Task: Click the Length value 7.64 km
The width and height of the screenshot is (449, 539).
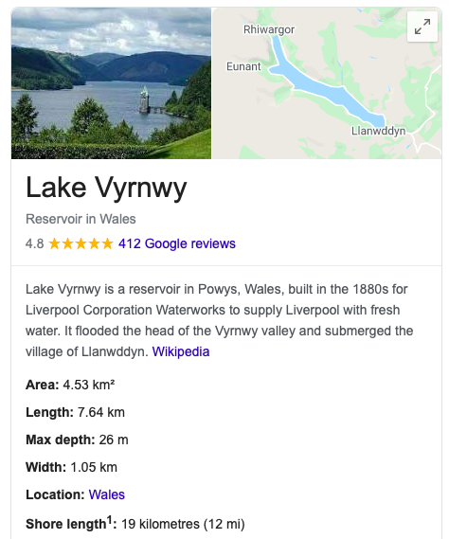Action: click(x=101, y=412)
